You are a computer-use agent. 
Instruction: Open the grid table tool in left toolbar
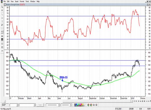tap(2, 39)
